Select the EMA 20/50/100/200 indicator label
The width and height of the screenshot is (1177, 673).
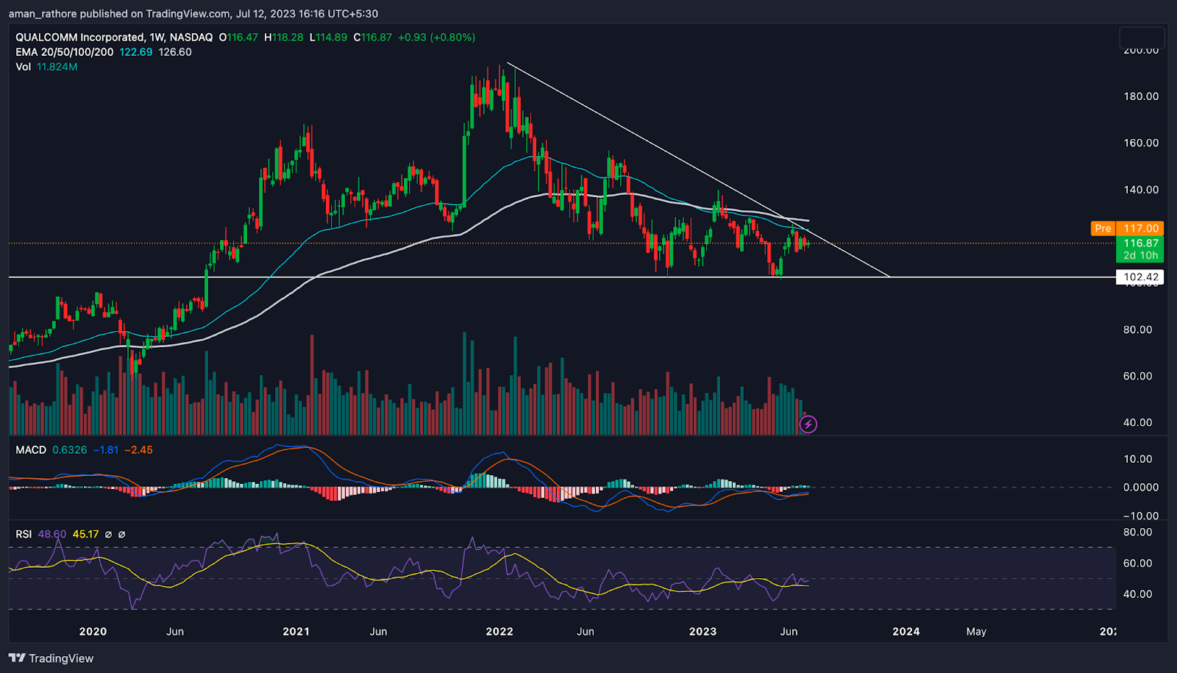65,52
